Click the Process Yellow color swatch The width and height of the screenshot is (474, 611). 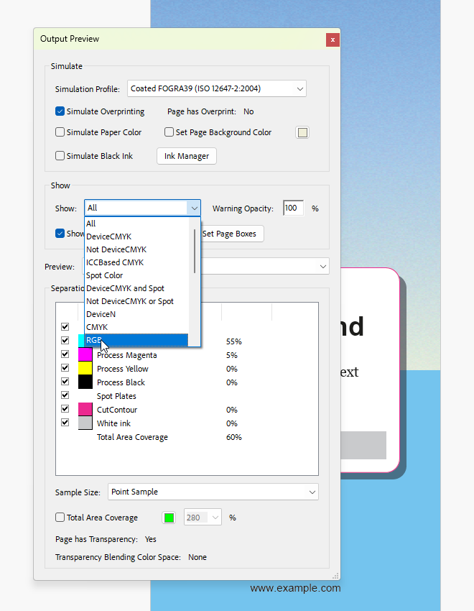pyautogui.click(x=85, y=368)
